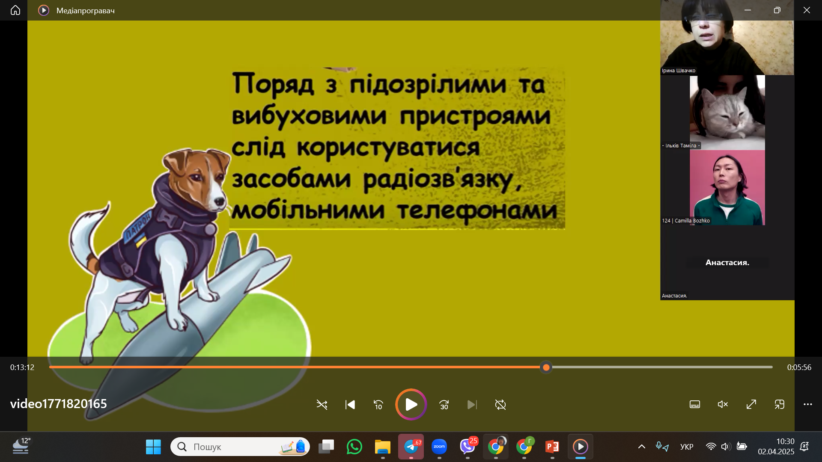Open subtitles and captions options
The height and width of the screenshot is (462, 822).
tap(695, 404)
